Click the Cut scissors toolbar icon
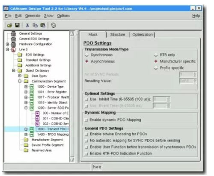214x176 pixels. click(x=27, y=25)
